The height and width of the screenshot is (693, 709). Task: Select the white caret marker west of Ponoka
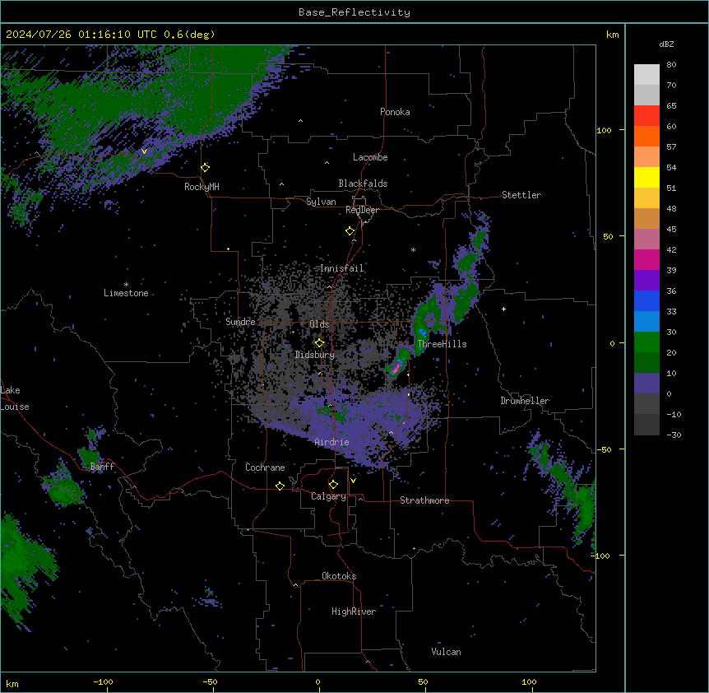point(301,121)
